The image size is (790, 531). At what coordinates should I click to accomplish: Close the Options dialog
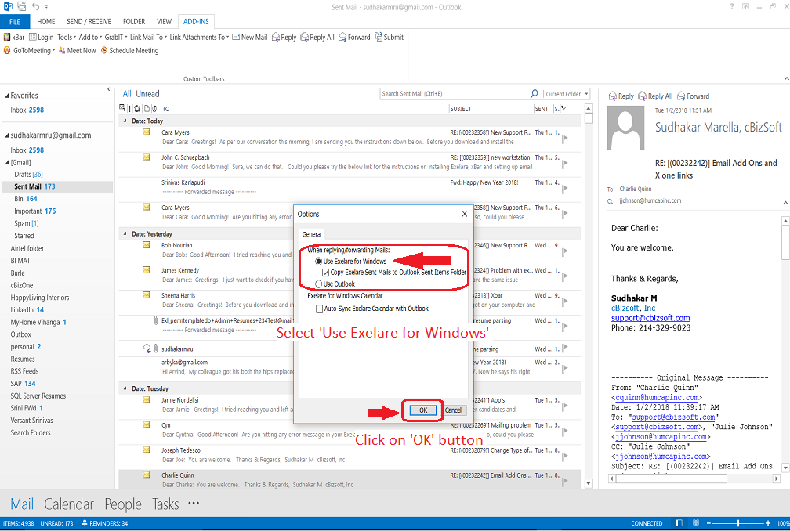click(x=465, y=214)
